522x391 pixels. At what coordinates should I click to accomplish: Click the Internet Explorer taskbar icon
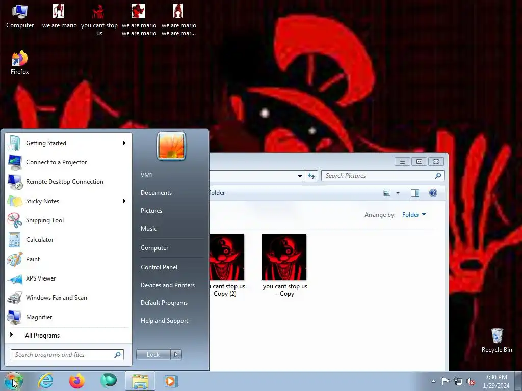[x=45, y=381]
